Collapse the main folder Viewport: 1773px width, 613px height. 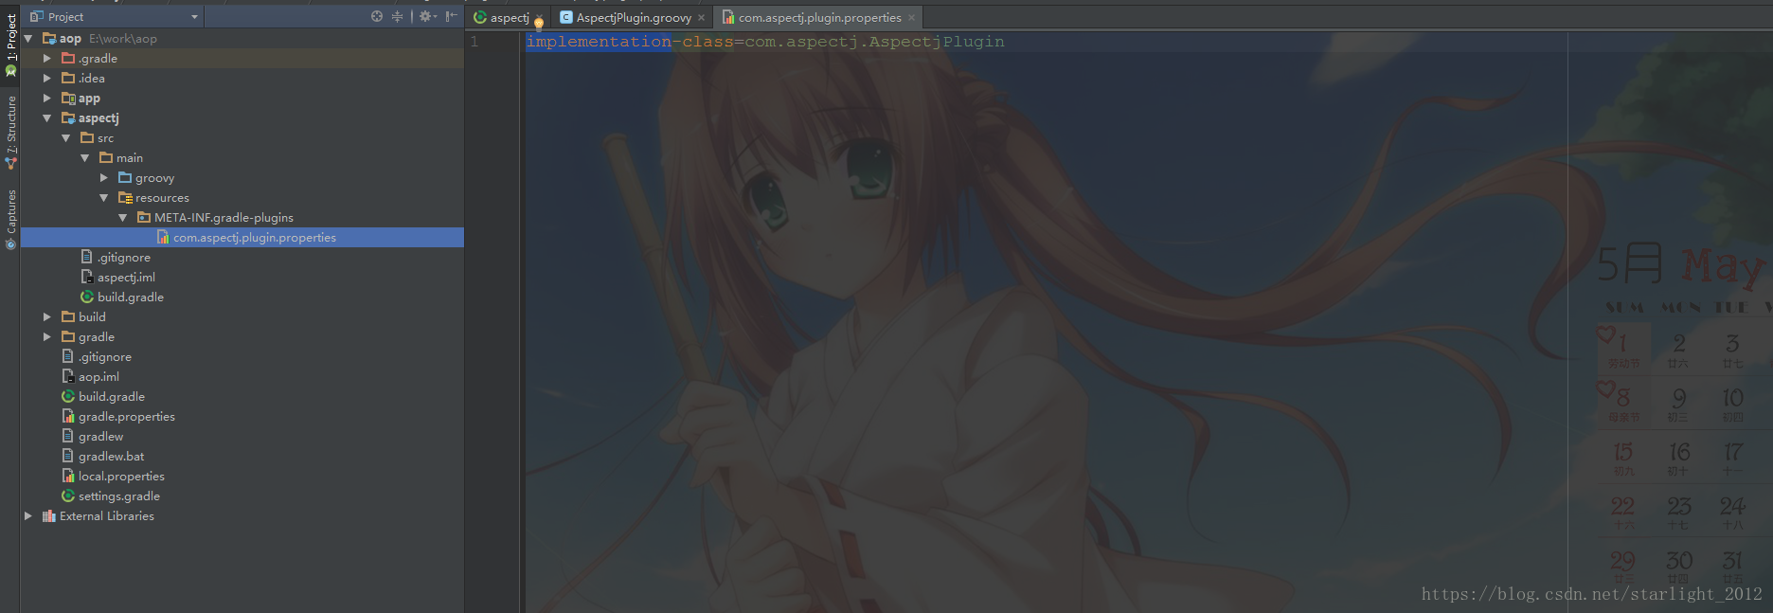[x=85, y=158]
